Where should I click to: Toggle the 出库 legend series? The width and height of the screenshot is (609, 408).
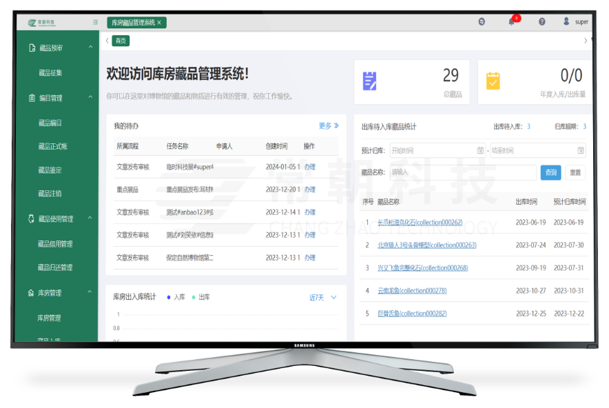pyautogui.click(x=200, y=297)
